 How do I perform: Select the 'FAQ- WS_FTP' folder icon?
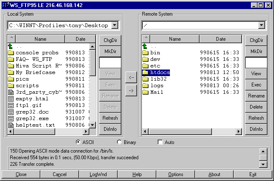(11, 59)
